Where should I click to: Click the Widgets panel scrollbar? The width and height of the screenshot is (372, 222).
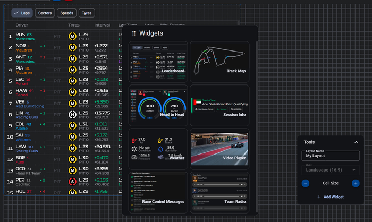tap(257, 127)
